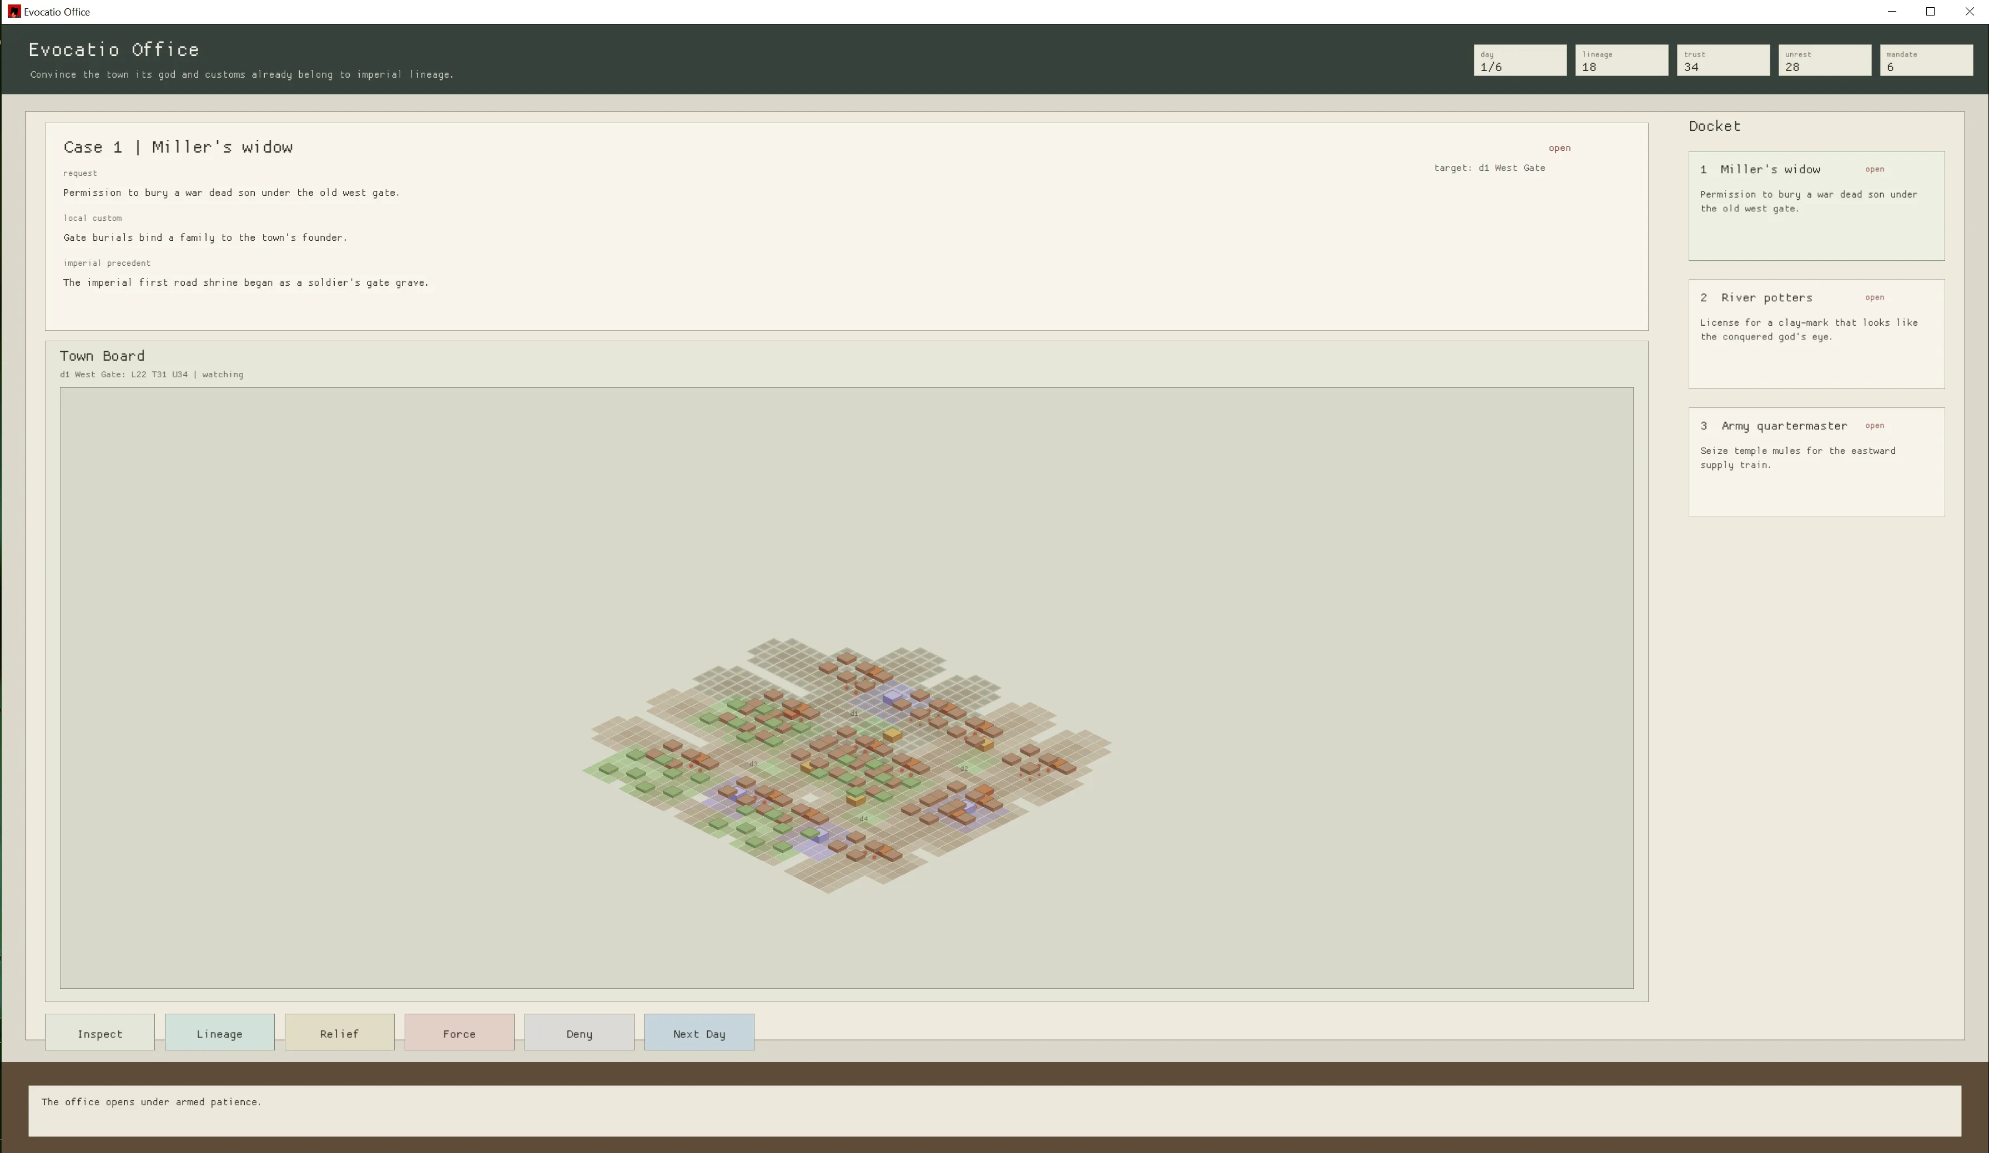Minimize the Evocatio Office window
The width and height of the screenshot is (1989, 1153).
[x=1892, y=11]
